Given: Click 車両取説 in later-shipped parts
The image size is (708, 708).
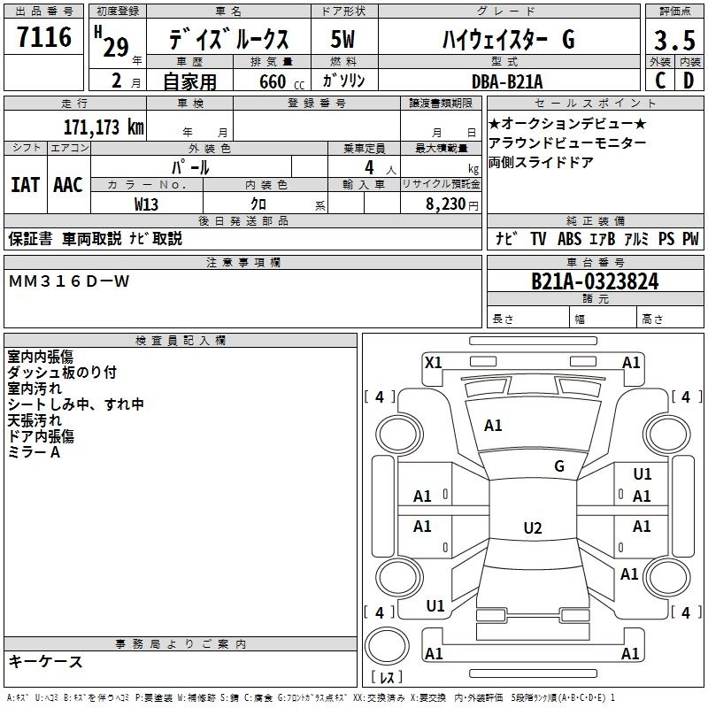Looking at the screenshot, I should pos(92,238).
